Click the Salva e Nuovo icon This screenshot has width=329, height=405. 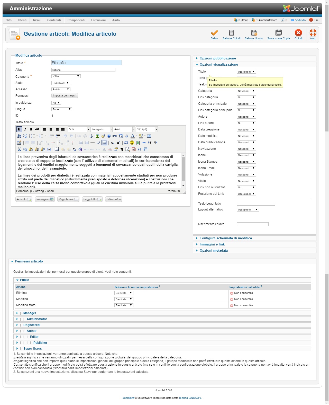click(x=254, y=33)
